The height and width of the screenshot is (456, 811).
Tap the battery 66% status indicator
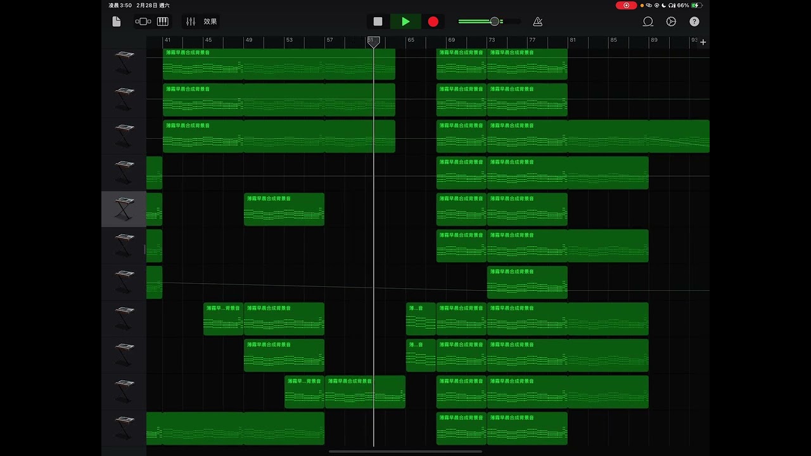(689, 5)
